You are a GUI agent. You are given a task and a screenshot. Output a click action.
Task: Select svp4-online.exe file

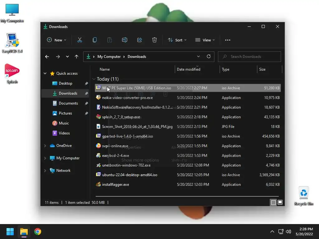(188, 146)
